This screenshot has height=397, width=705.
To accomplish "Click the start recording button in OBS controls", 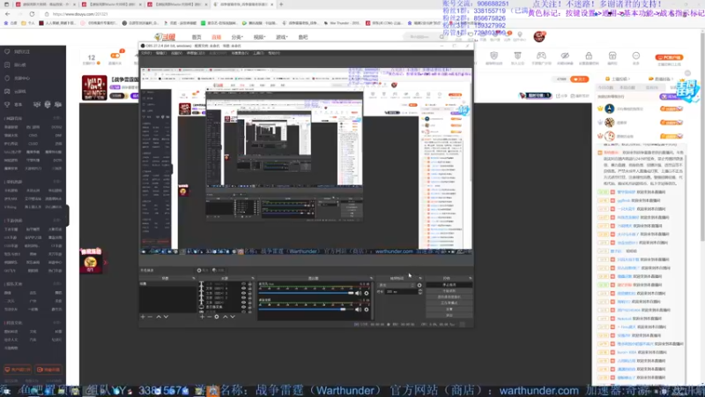I will click(449, 291).
